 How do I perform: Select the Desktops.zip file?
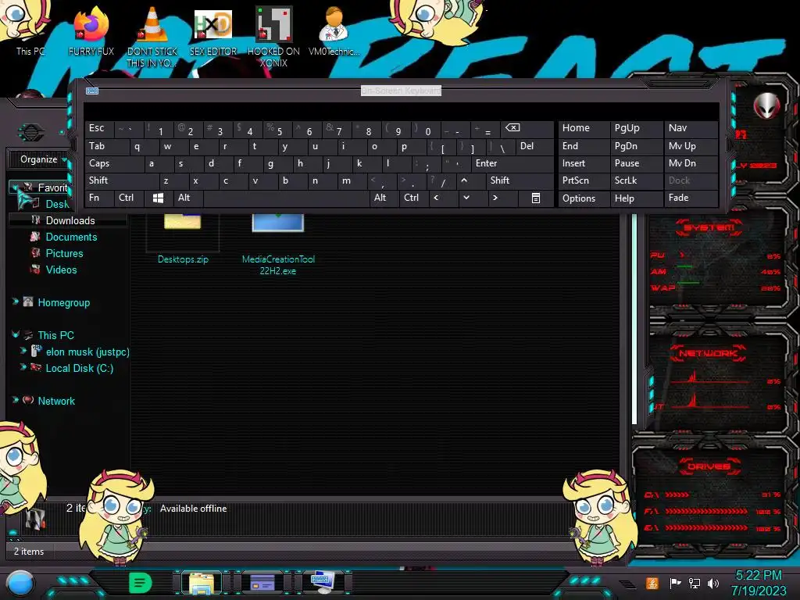coord(183,240)
